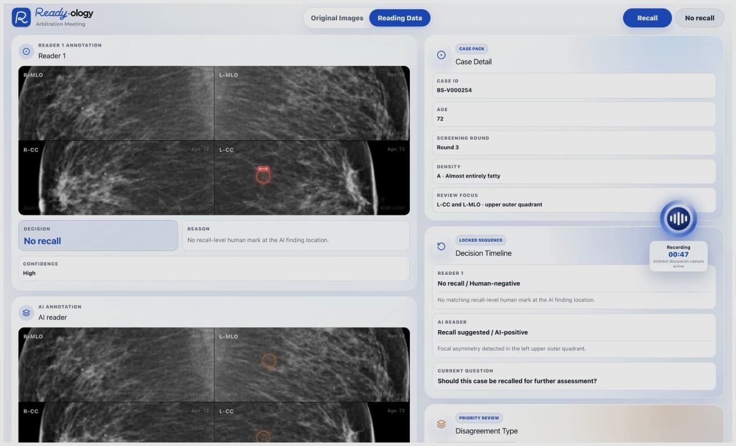Click the Ready-ology logo icon
The image size is (736, 446).
pos(22,17)
